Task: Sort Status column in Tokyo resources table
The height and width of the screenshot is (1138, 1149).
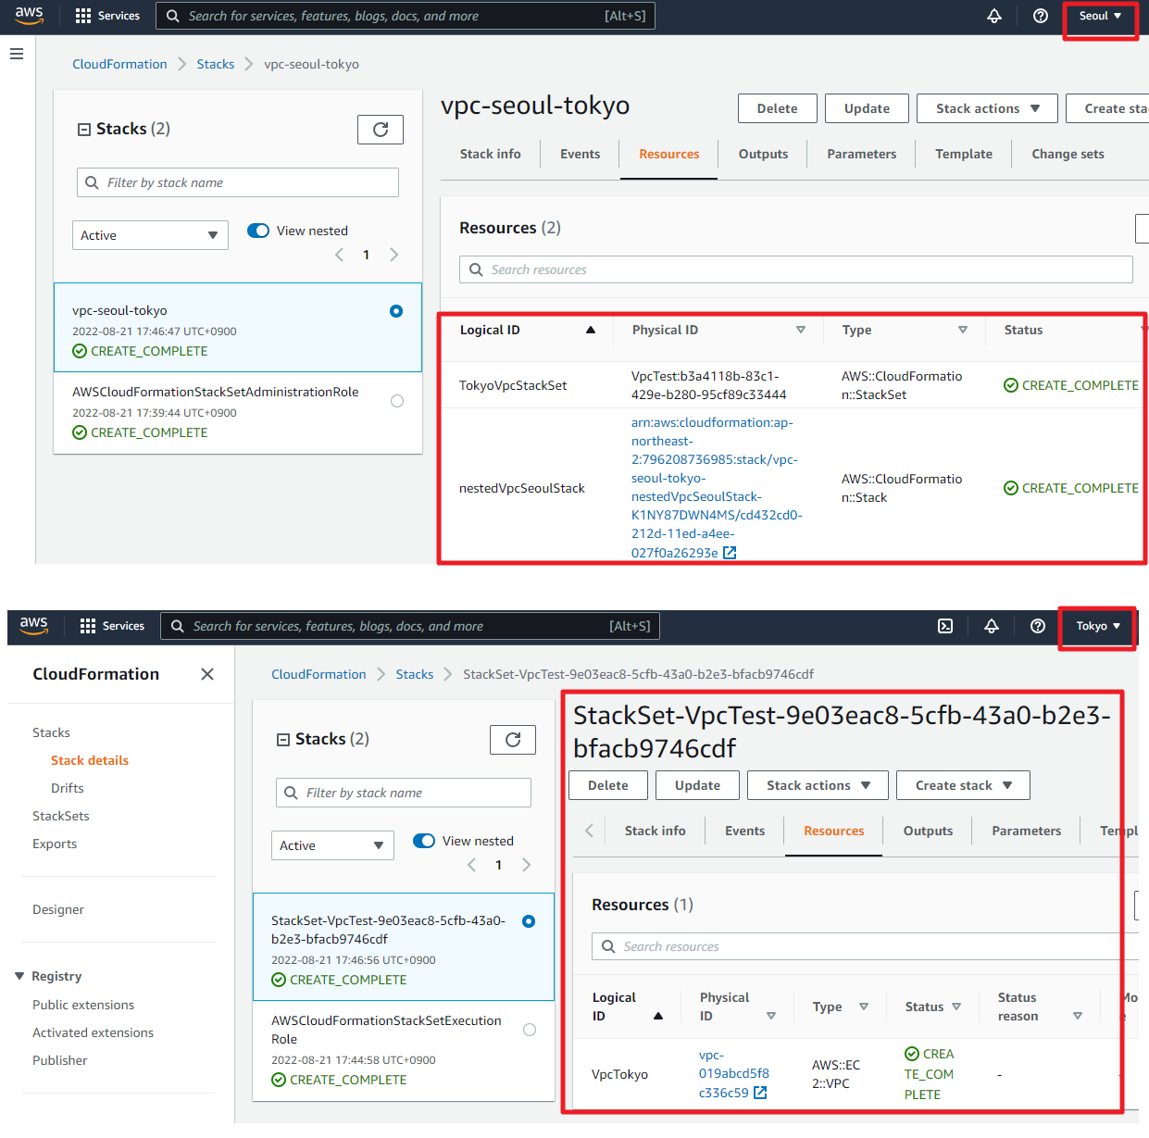Action: pyautogui.click(x=956, y=1007)
